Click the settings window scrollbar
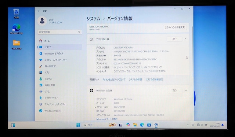The image size is (235, 137). tap(193, 52)
